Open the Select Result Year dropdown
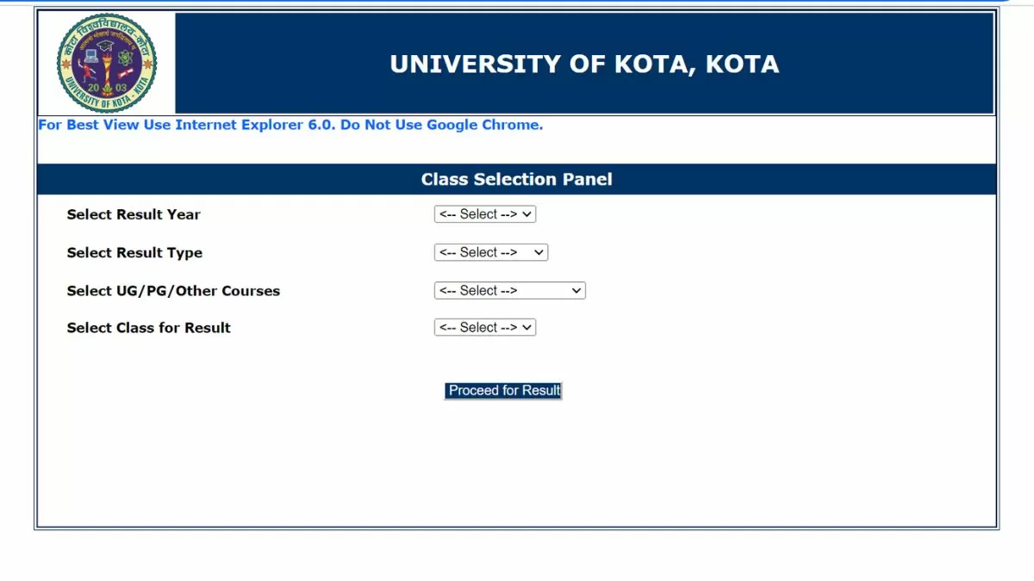 tap(485, 214)
